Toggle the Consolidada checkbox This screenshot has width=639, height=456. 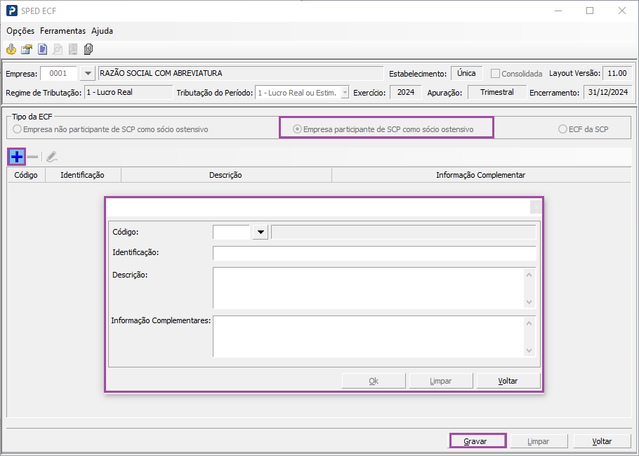click(495, 73)
